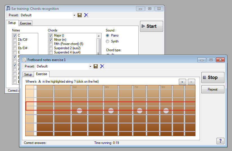Click Fretboard notes exercise window icon
Screen dimensions: 232x151
click(24, 60)
